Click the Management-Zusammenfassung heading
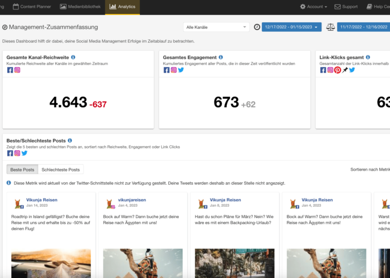The image size is (390, 278). point(53,27)
